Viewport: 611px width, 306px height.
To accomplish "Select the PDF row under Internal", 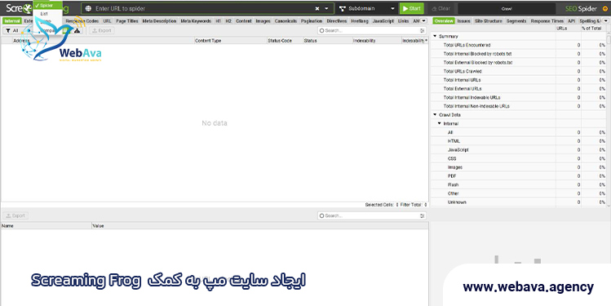I will click(518, 176).
